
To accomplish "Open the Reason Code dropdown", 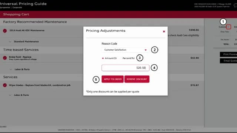I will (x=125, y=50).
